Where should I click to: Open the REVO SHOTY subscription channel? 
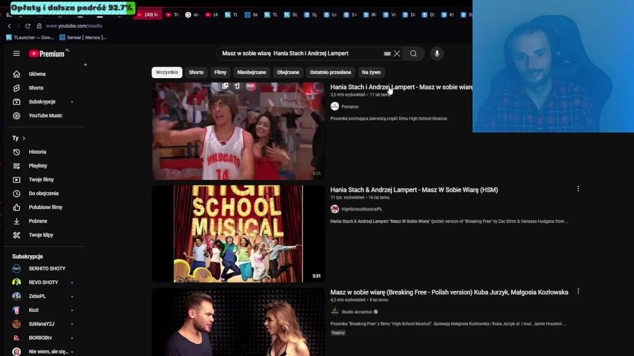(45, 282)
